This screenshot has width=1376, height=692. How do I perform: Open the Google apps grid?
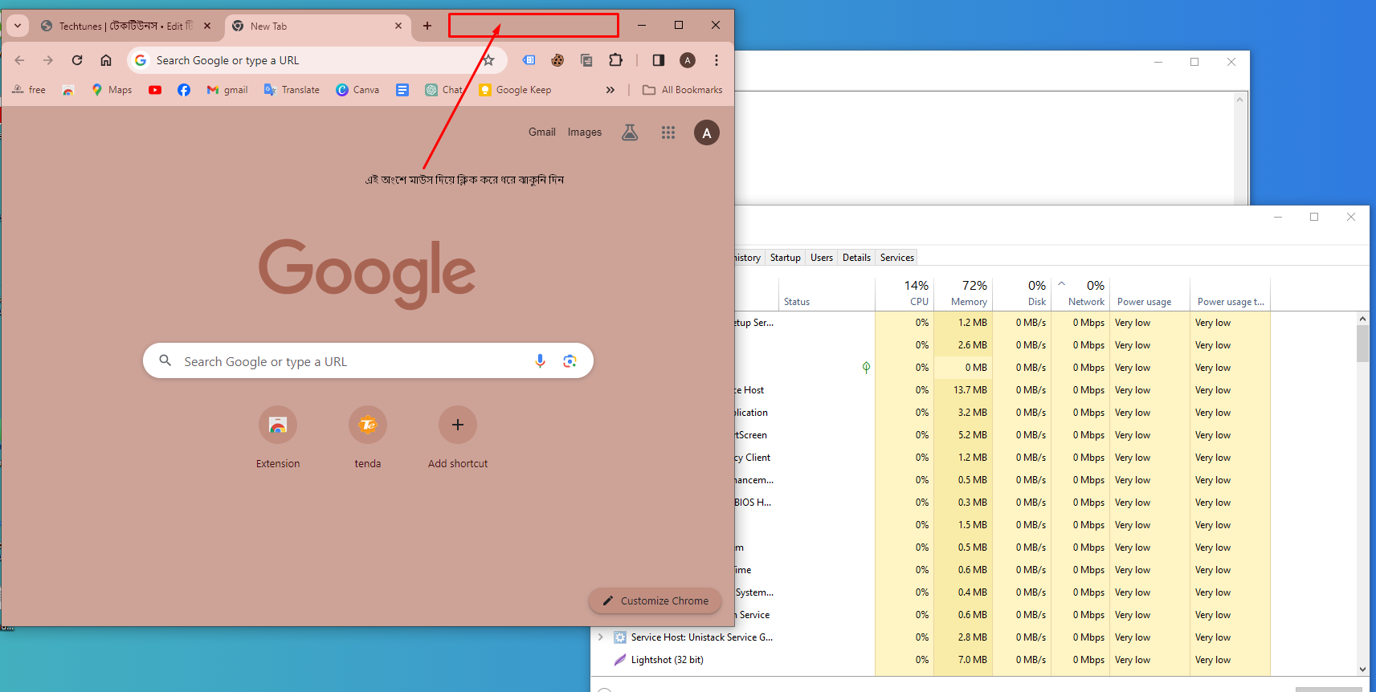(x=668, y=132)
